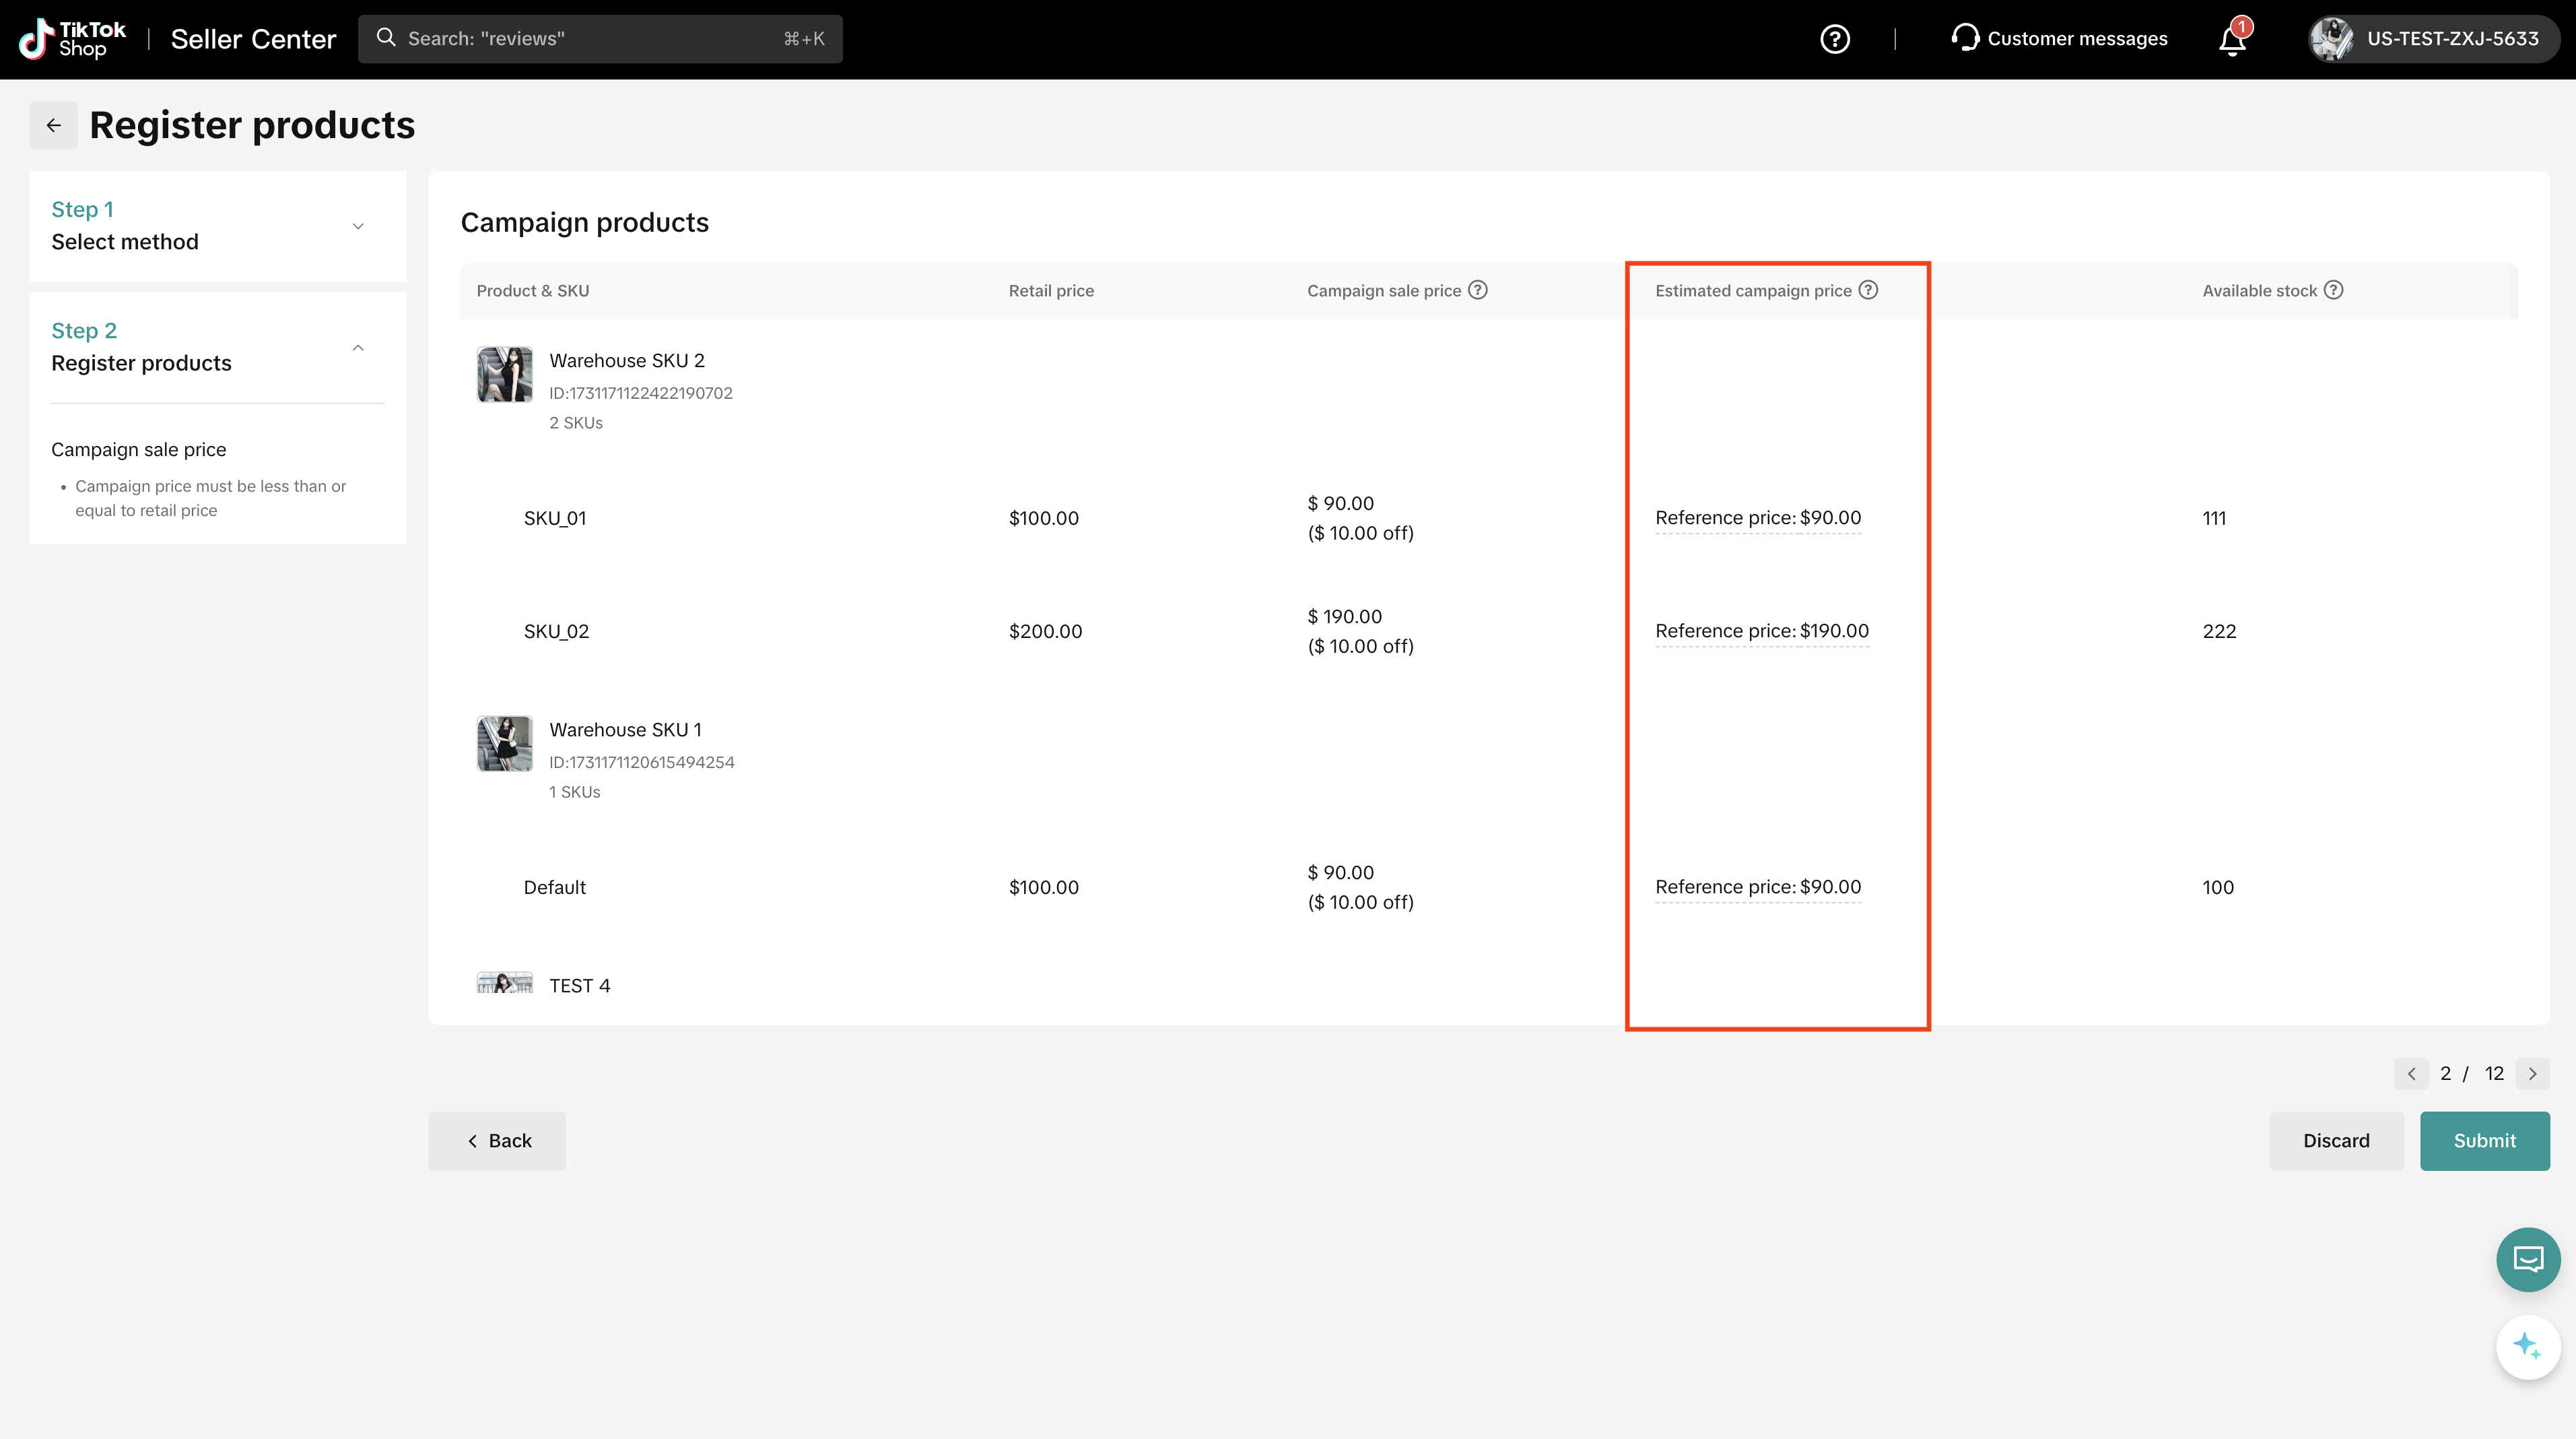Click the back arrow beside Register products

[x=54, y=125]
